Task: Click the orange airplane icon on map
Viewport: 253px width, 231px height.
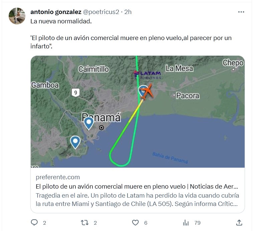Action: click(x=148, y=91)
